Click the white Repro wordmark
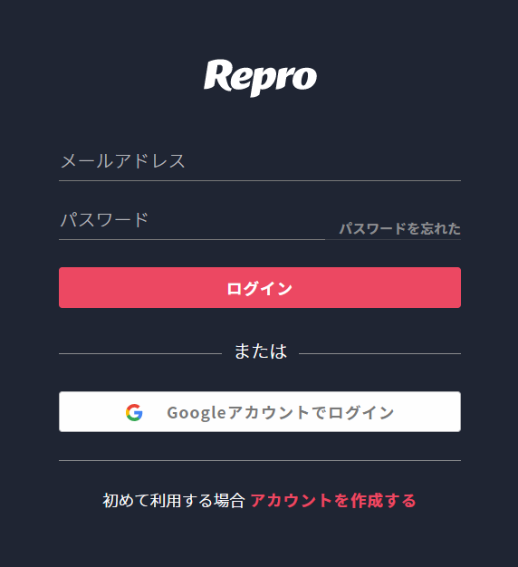Viewport: 518px width, 567px height. click(x=260, y=78)
